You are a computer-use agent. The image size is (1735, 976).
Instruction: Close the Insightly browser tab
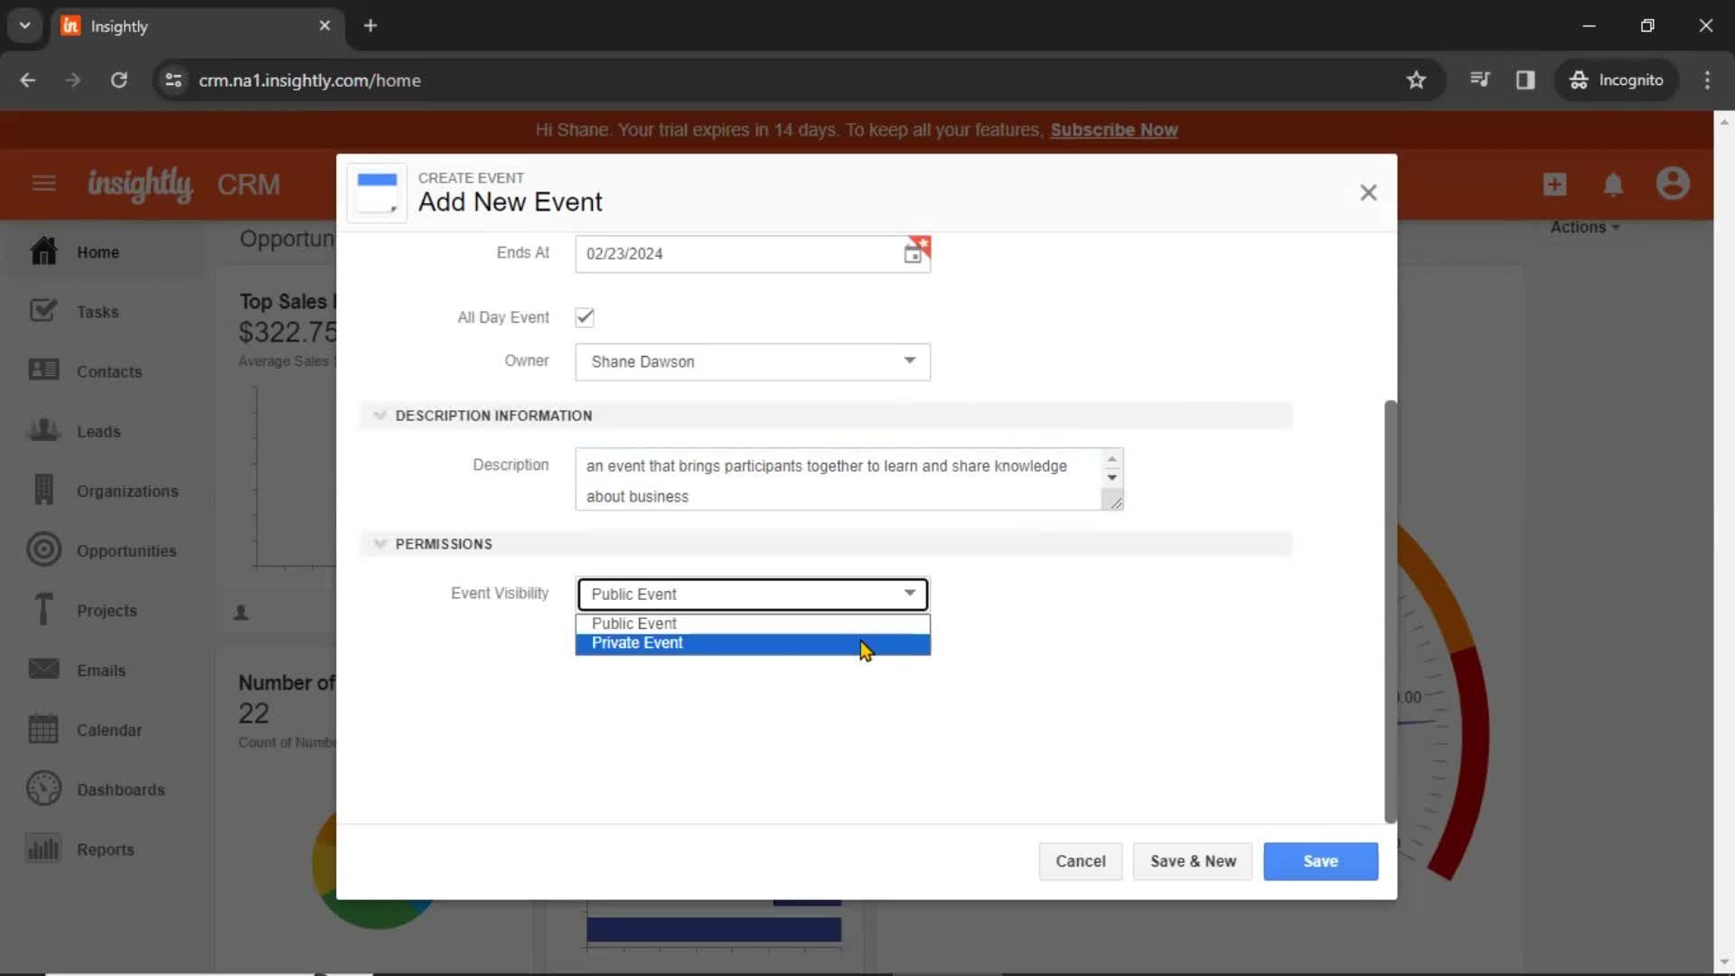324,25
